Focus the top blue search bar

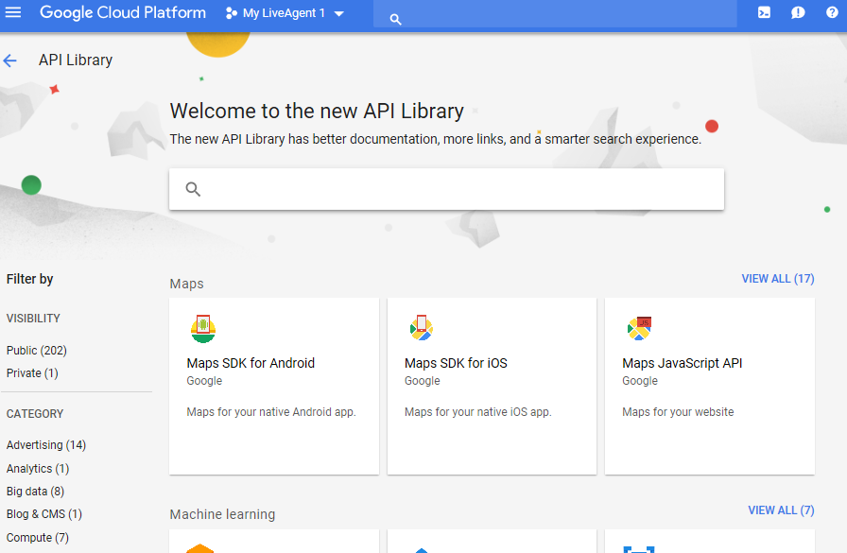tap(555, 13)
